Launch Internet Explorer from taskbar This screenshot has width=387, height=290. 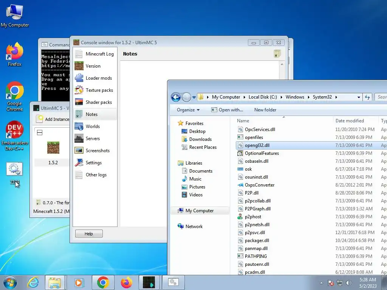(33, 282)
